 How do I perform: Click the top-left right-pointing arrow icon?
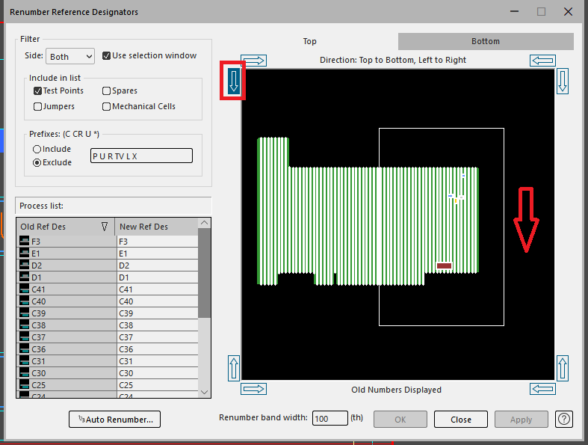(x=254, y=61)
